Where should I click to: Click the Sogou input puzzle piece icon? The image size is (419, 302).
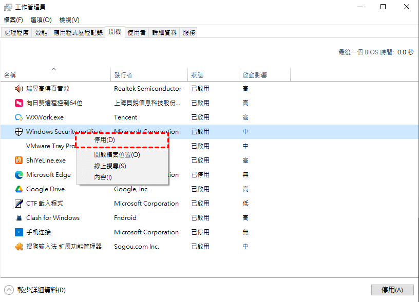pyautogui.click(x=18, y=247)
